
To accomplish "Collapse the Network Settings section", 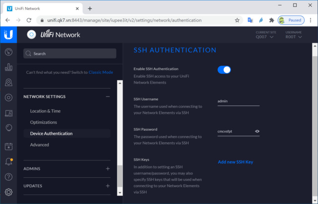I will pyautogui.click(x=108, y=97).
